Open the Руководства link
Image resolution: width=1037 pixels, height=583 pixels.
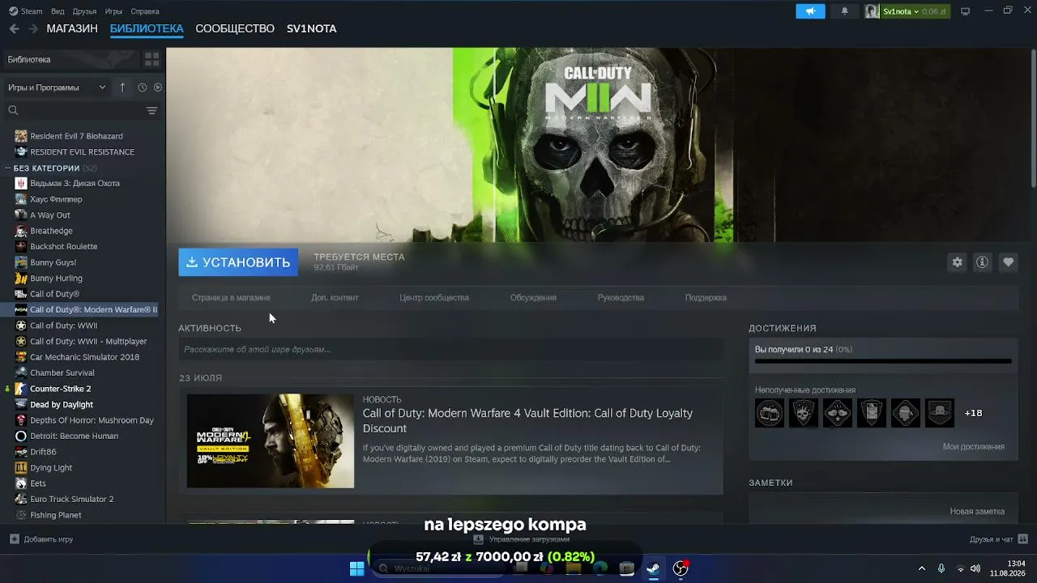click(x=621, y=298)
